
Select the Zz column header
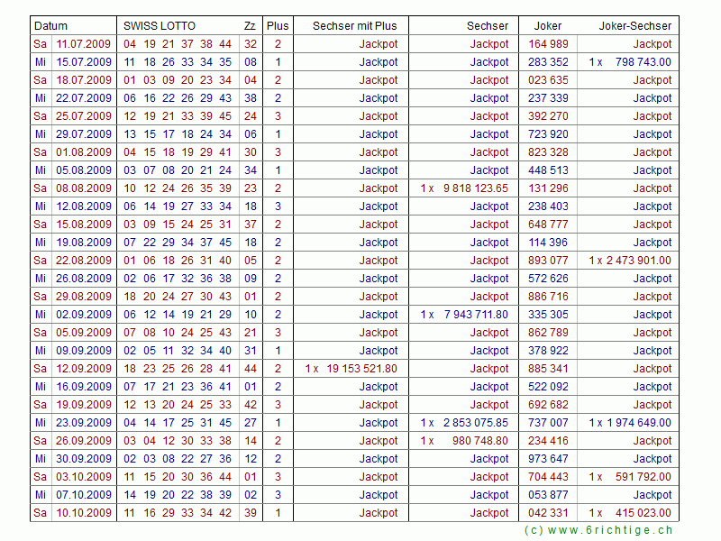tap(250, 26)
